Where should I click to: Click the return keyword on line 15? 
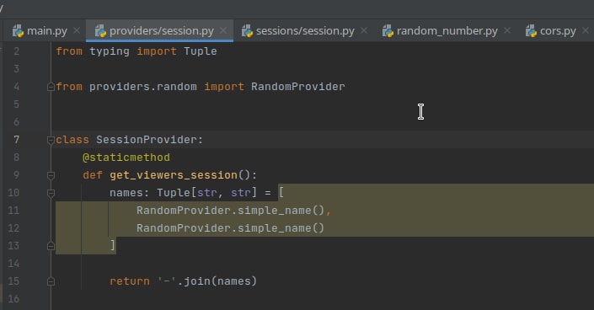(x=130, y=281)
